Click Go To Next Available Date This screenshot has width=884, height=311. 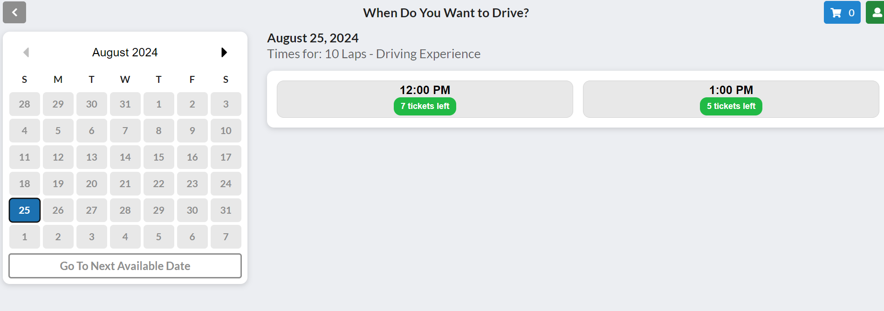coord(125,266)
